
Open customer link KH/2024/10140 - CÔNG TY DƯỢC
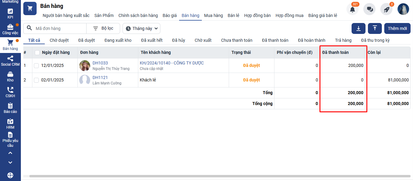coord(172,63)
